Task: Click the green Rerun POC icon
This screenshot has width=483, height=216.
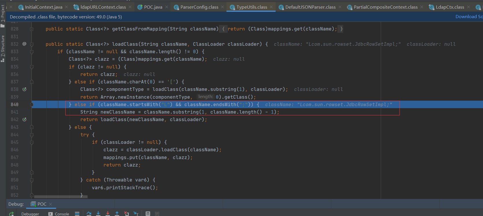Action: coord(12,214)
